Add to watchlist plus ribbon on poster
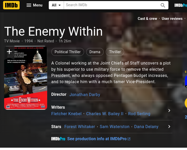This screenshot has height=150, width=187. 9,52
